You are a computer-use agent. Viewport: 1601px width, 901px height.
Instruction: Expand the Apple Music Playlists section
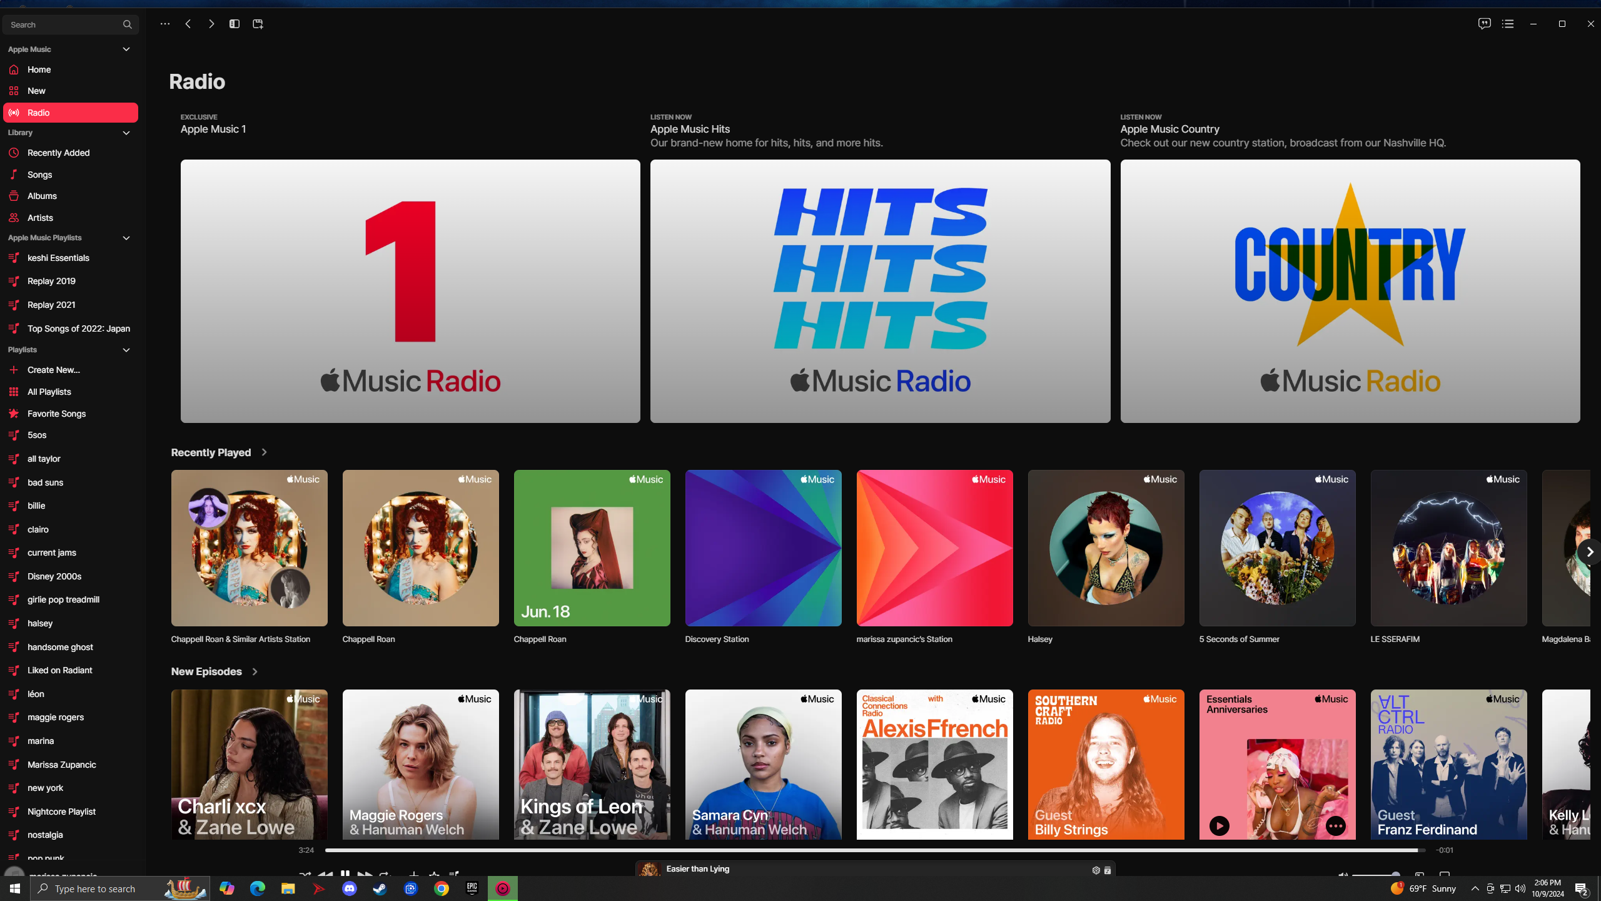[124, 238]
